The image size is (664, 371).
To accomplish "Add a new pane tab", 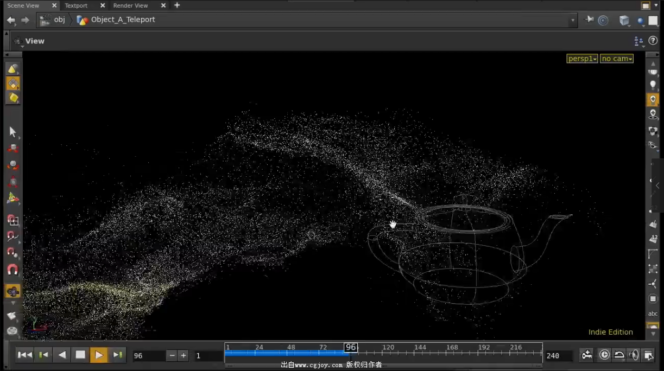I will point(177,5).
